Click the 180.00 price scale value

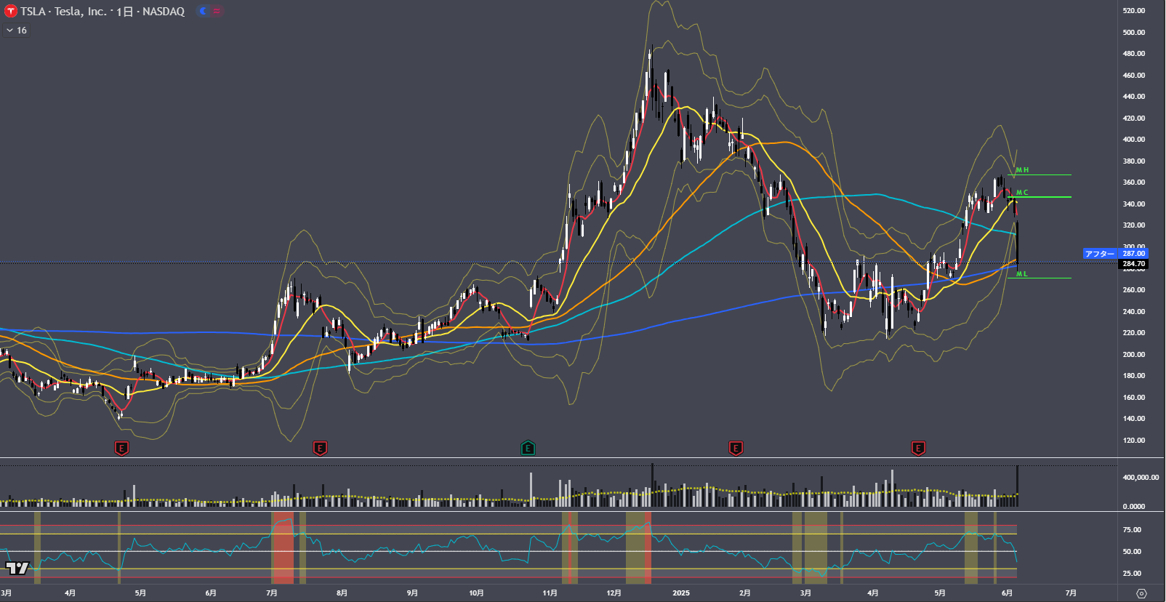click(x=1133, y=376)
